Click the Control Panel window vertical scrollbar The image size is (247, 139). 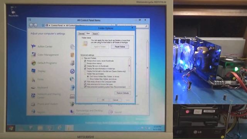(x=147, y=68)
